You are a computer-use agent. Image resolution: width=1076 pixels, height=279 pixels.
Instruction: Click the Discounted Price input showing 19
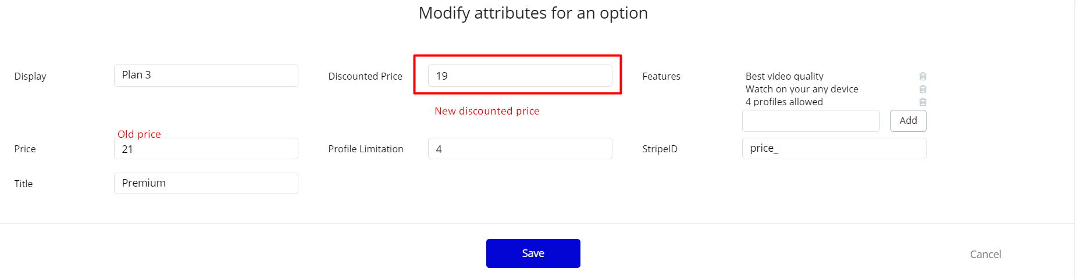520,76
